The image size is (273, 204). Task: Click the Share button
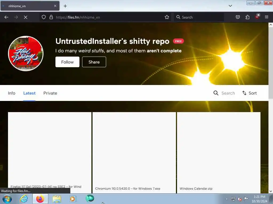click(x=94, y=62)
